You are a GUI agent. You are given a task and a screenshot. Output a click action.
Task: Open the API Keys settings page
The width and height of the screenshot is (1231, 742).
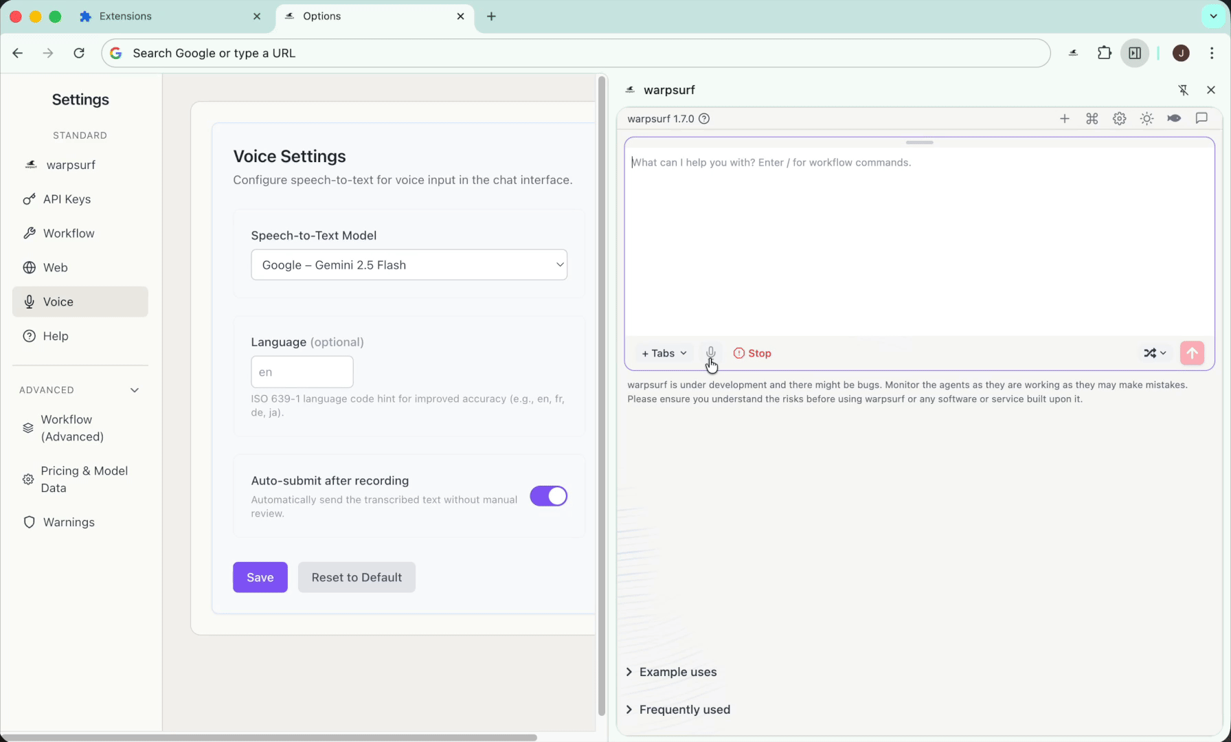(67, 199)
